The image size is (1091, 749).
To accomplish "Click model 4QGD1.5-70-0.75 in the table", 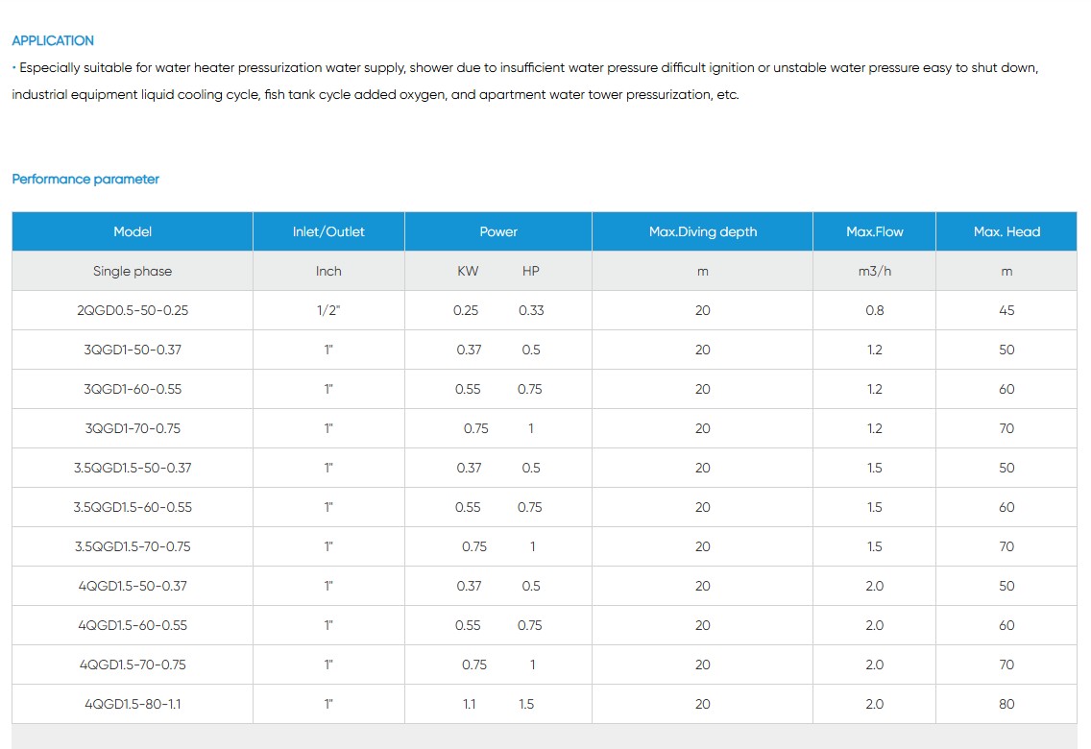I will [x=133, y=664].
